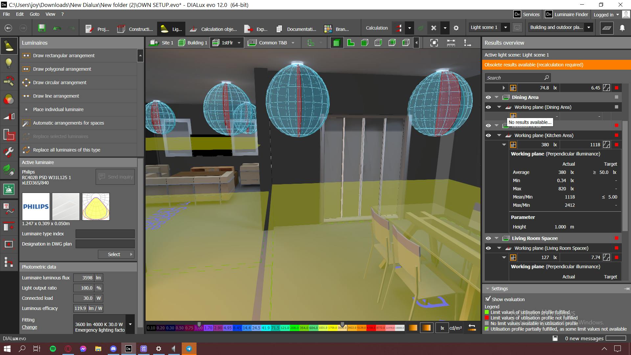Screen dimensions: 631x355
Task: Uncheck the Show evaluation checkbox
Action: click(x=488, y=299)
